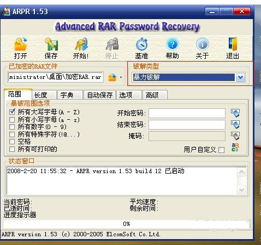Screen dimensions: 261x245
Task: Go to the 选项 tab
Action: coord(129,95)
